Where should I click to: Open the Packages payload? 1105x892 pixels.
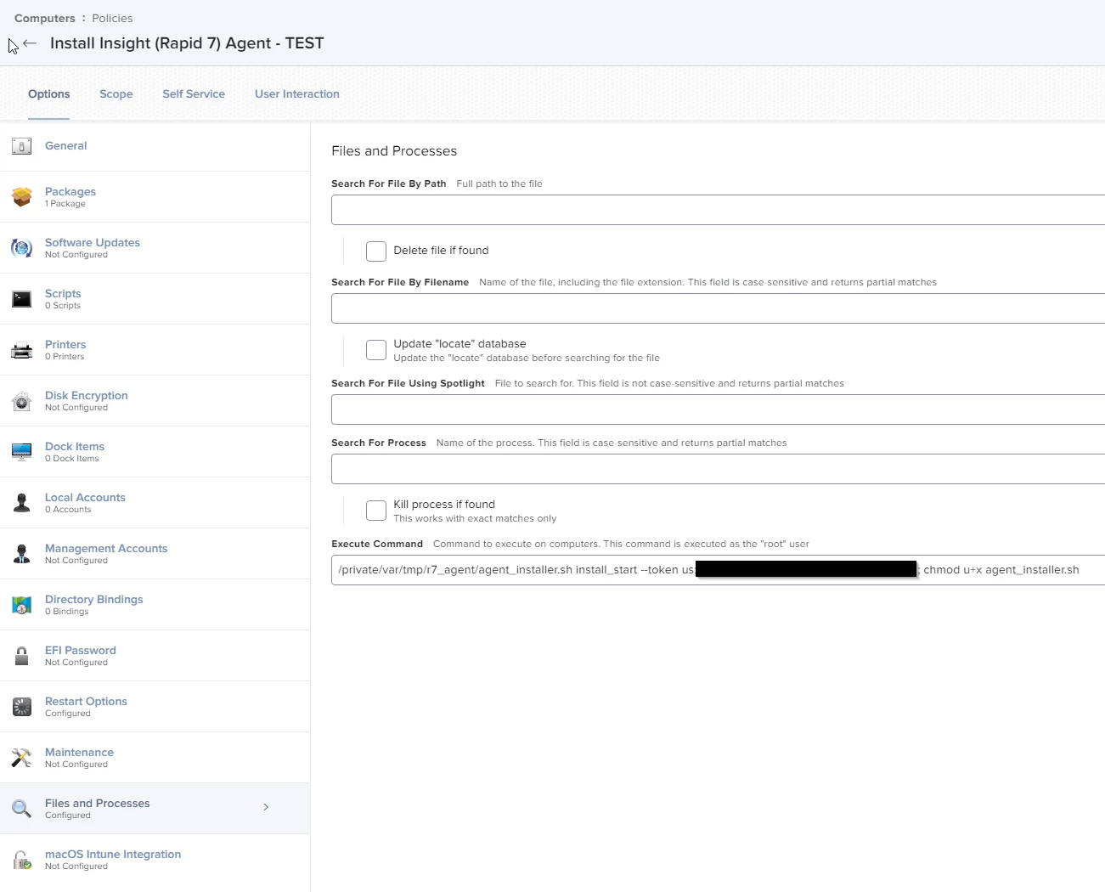(x=155, y=197)
